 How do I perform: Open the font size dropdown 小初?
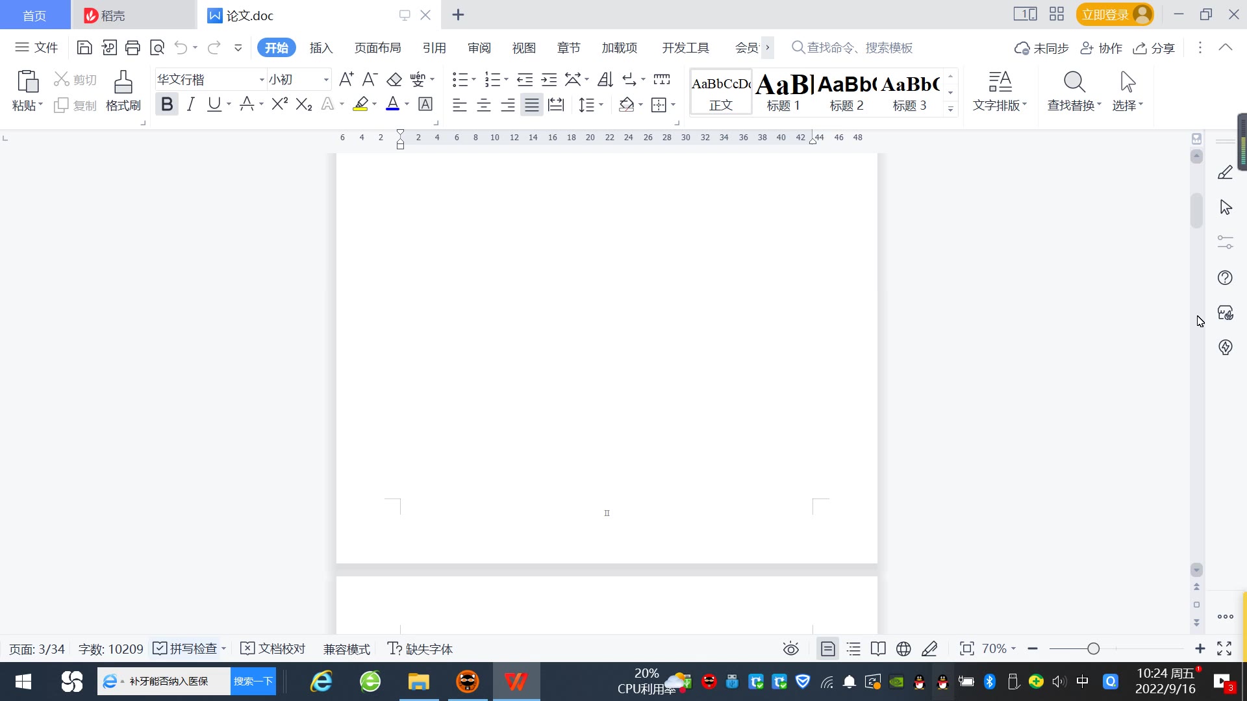(326, 79)
